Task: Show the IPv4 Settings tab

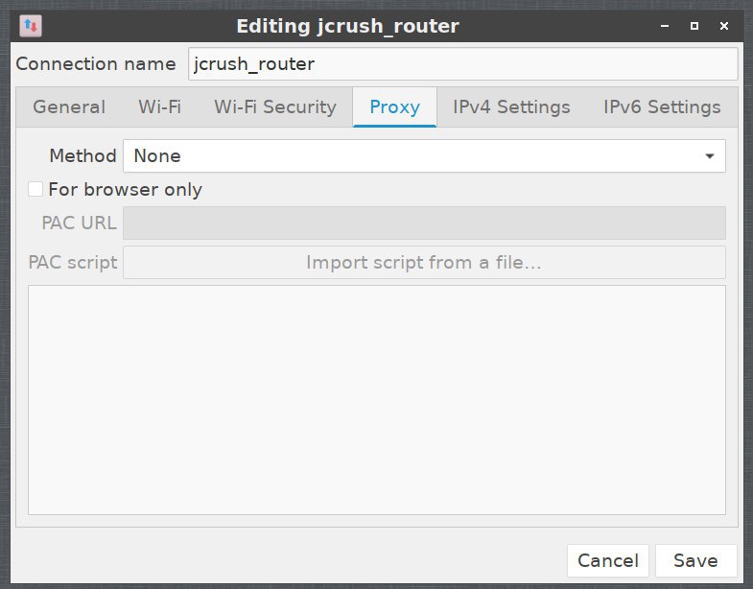Action: 511,106
